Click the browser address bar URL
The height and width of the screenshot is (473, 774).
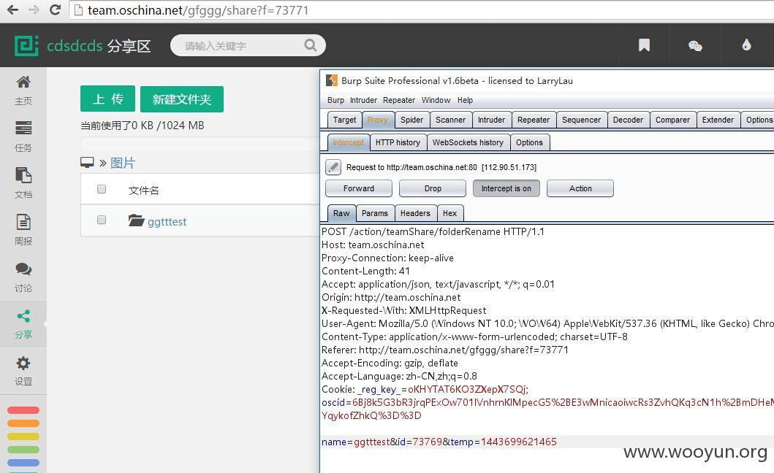[x=199, y=10]
